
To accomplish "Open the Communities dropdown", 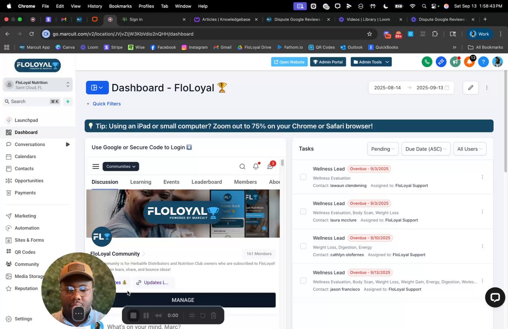I will [x=121, y=166].
